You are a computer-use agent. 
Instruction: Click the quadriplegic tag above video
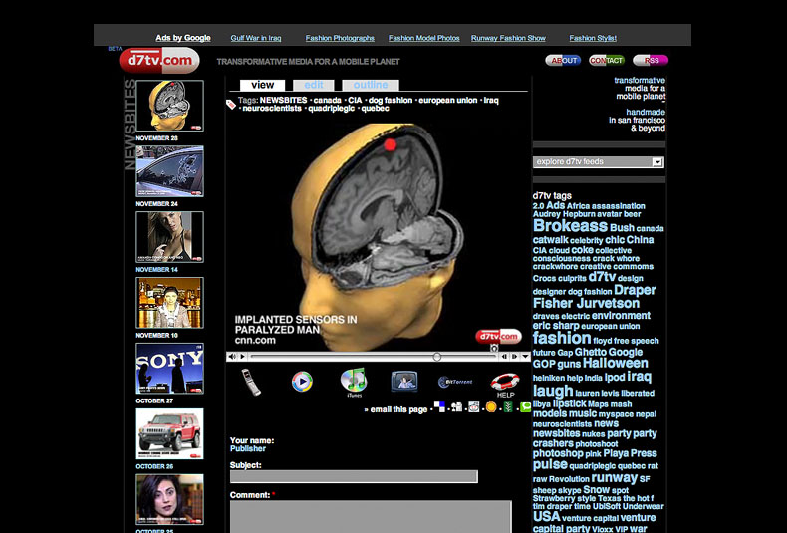[332, 109]
